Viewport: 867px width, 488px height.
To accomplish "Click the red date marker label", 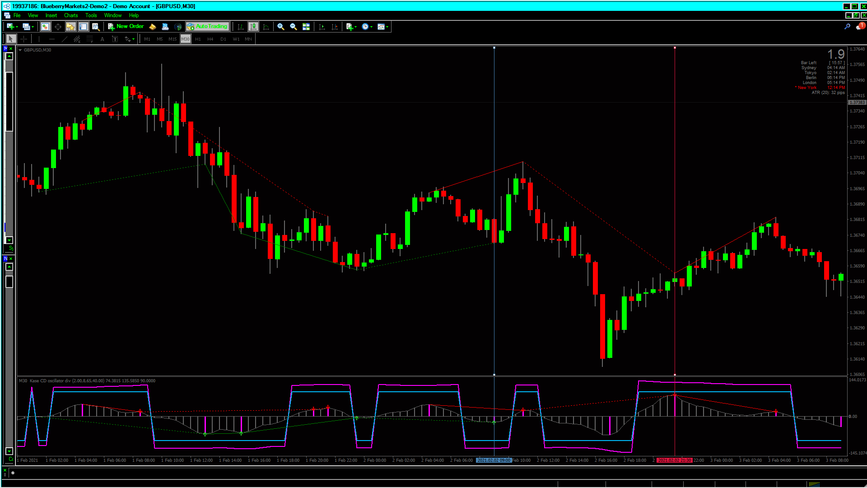I will click(x=674, y=460).
